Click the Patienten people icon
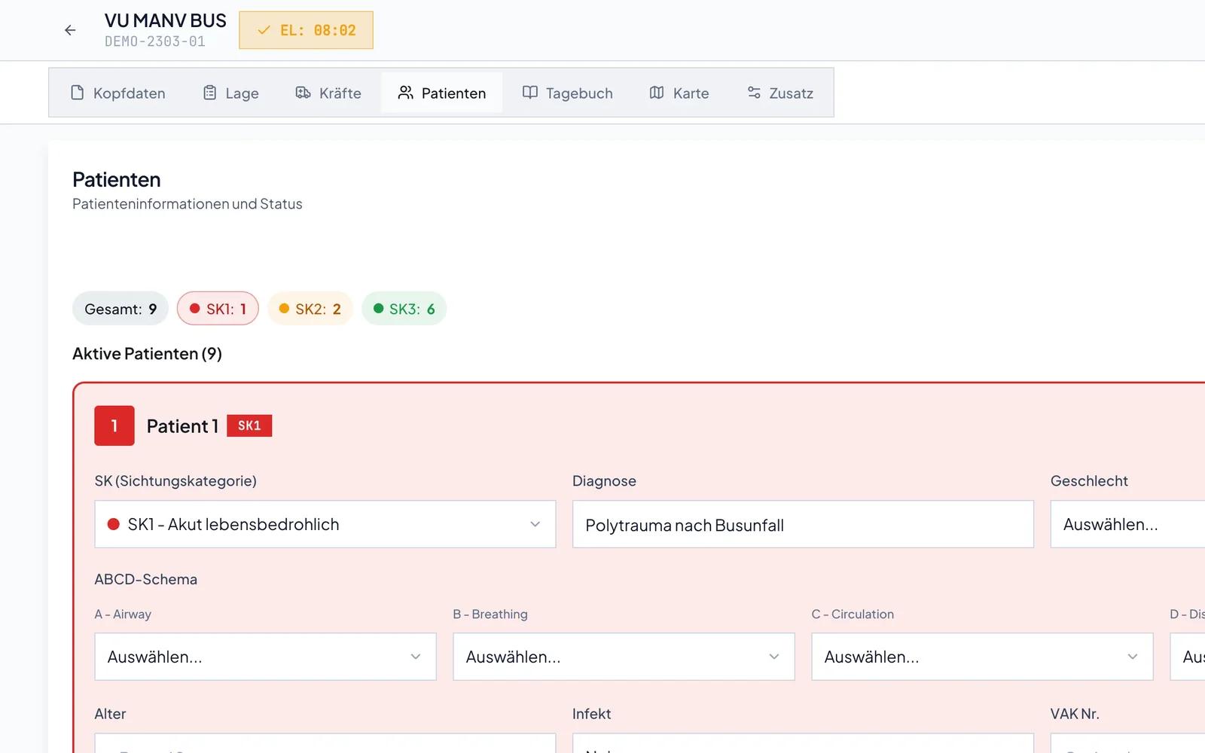Screen dimensions: 1205x753 click(x=406, y=93)
